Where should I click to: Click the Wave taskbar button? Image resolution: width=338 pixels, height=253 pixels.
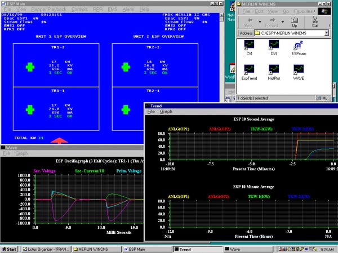point(235,249)
